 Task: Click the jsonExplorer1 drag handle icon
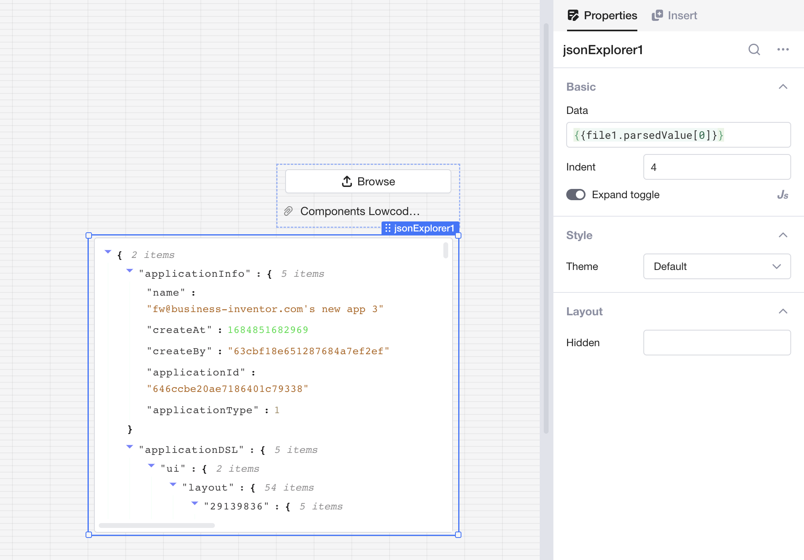[x=388, y=228]
